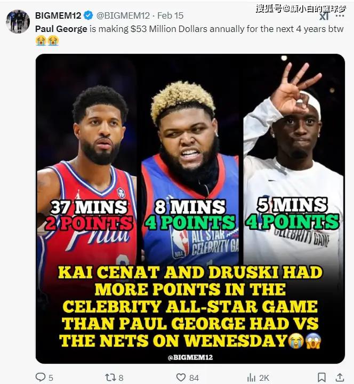The height and width of the screenshot is (384, 354).
Task: Like the tweet with the heart icon
Action: click(x=181, y=378)
